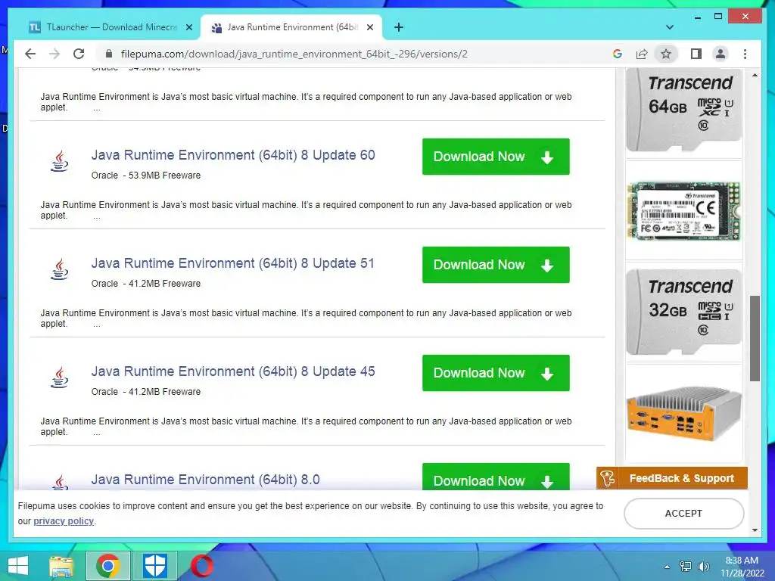Open a new tab with the plus button

(399, 27)
